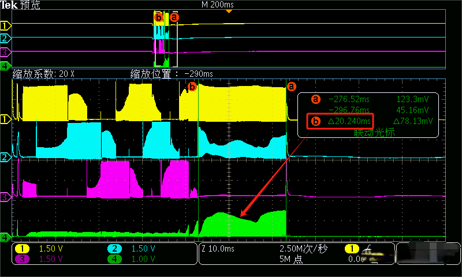Click cursor a icon in readout box
Viewport: 462px width, 277px height.
point(315,99)
